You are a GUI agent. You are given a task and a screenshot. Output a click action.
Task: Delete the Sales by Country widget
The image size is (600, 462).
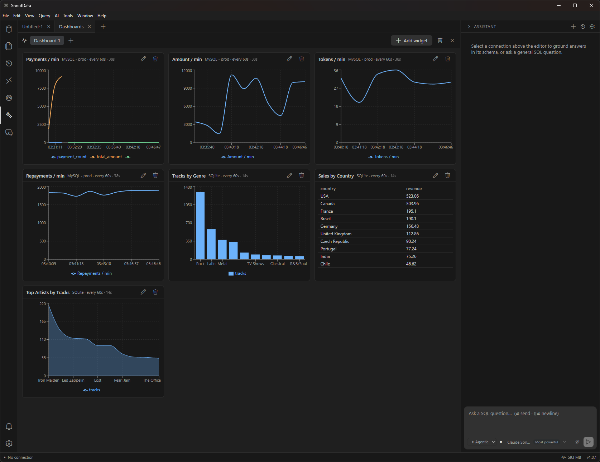[x=448, y=175]
